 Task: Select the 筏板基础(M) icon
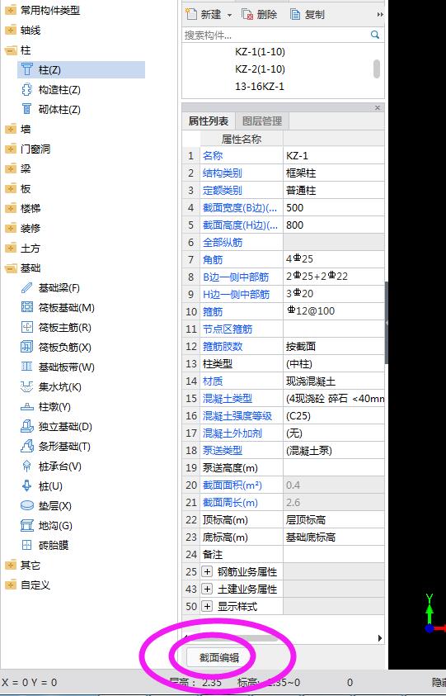[x=27, y=307]
